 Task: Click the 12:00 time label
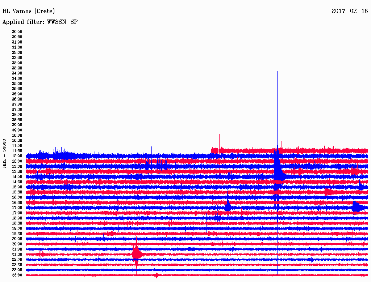tap(17, 156)
